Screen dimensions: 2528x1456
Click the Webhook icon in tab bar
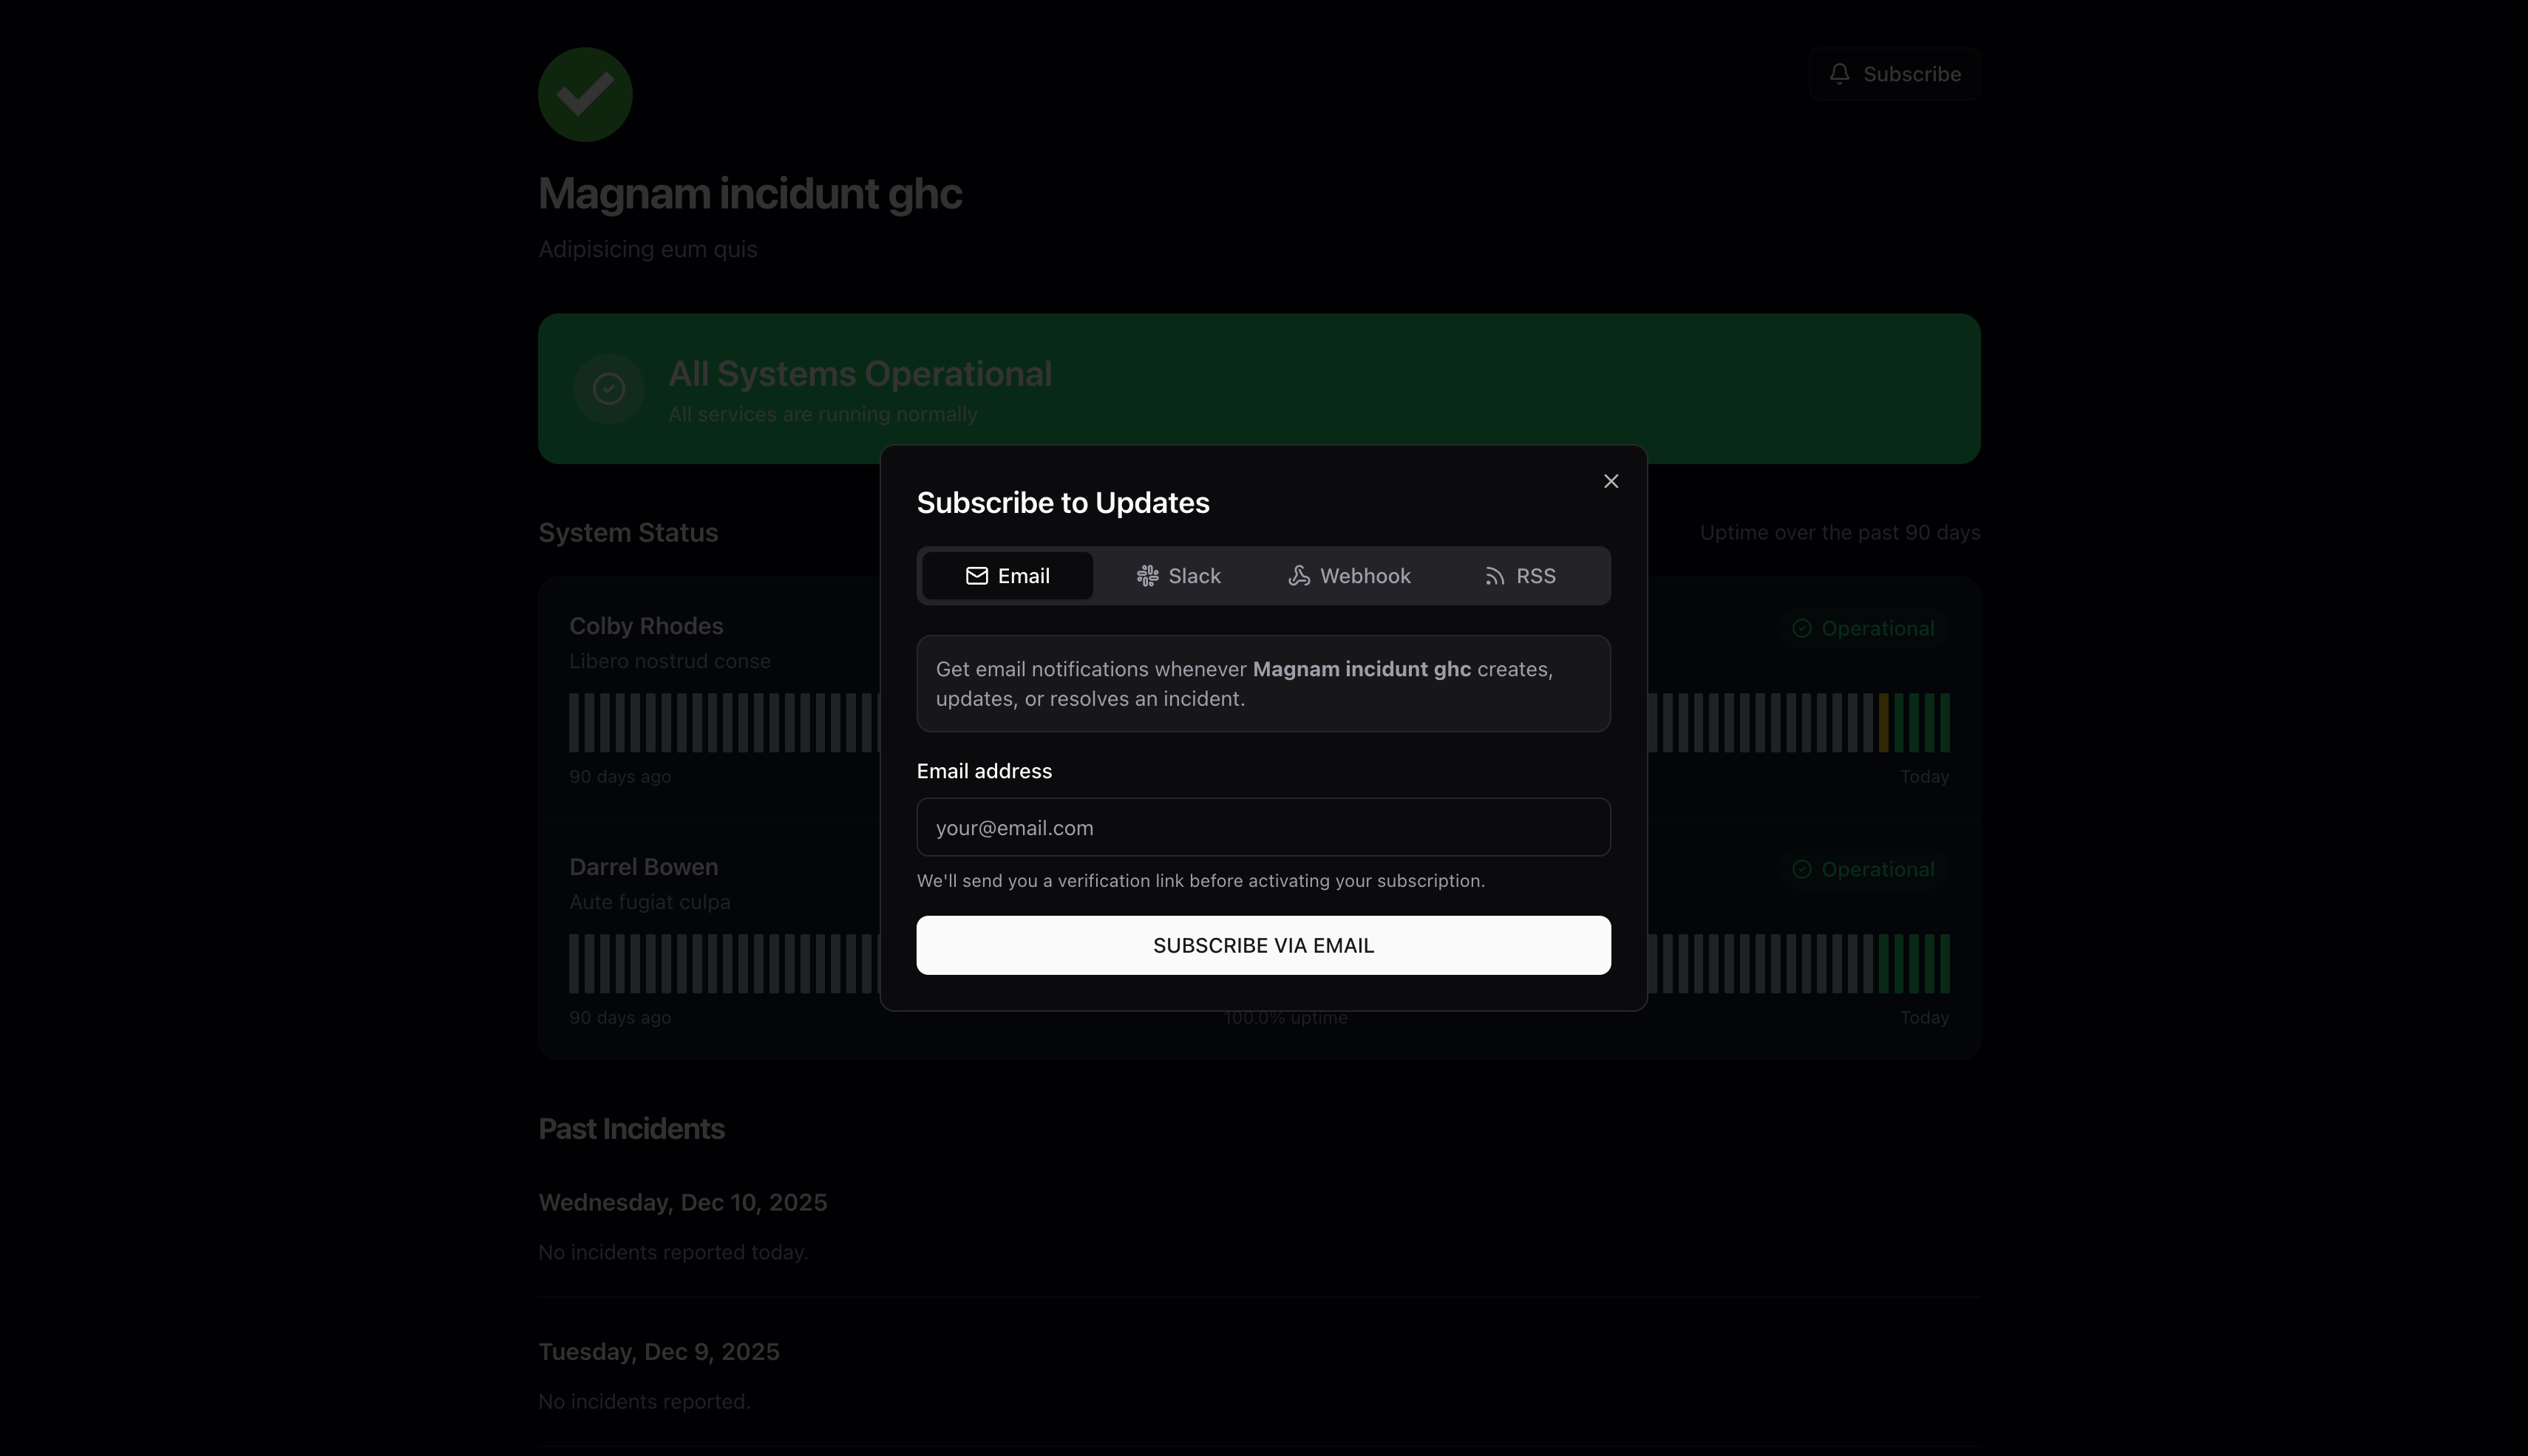point(1298,576)
